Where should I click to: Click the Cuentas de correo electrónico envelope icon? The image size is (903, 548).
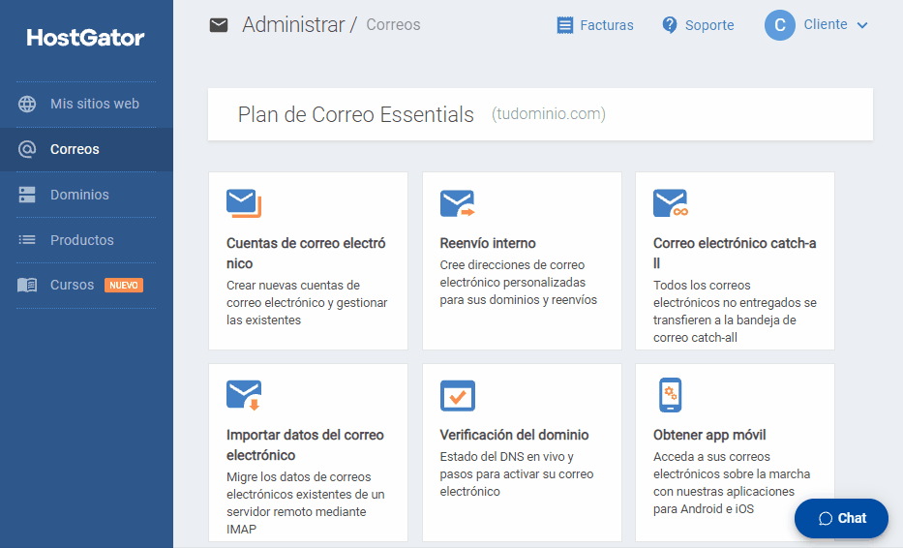coord(244,203)
